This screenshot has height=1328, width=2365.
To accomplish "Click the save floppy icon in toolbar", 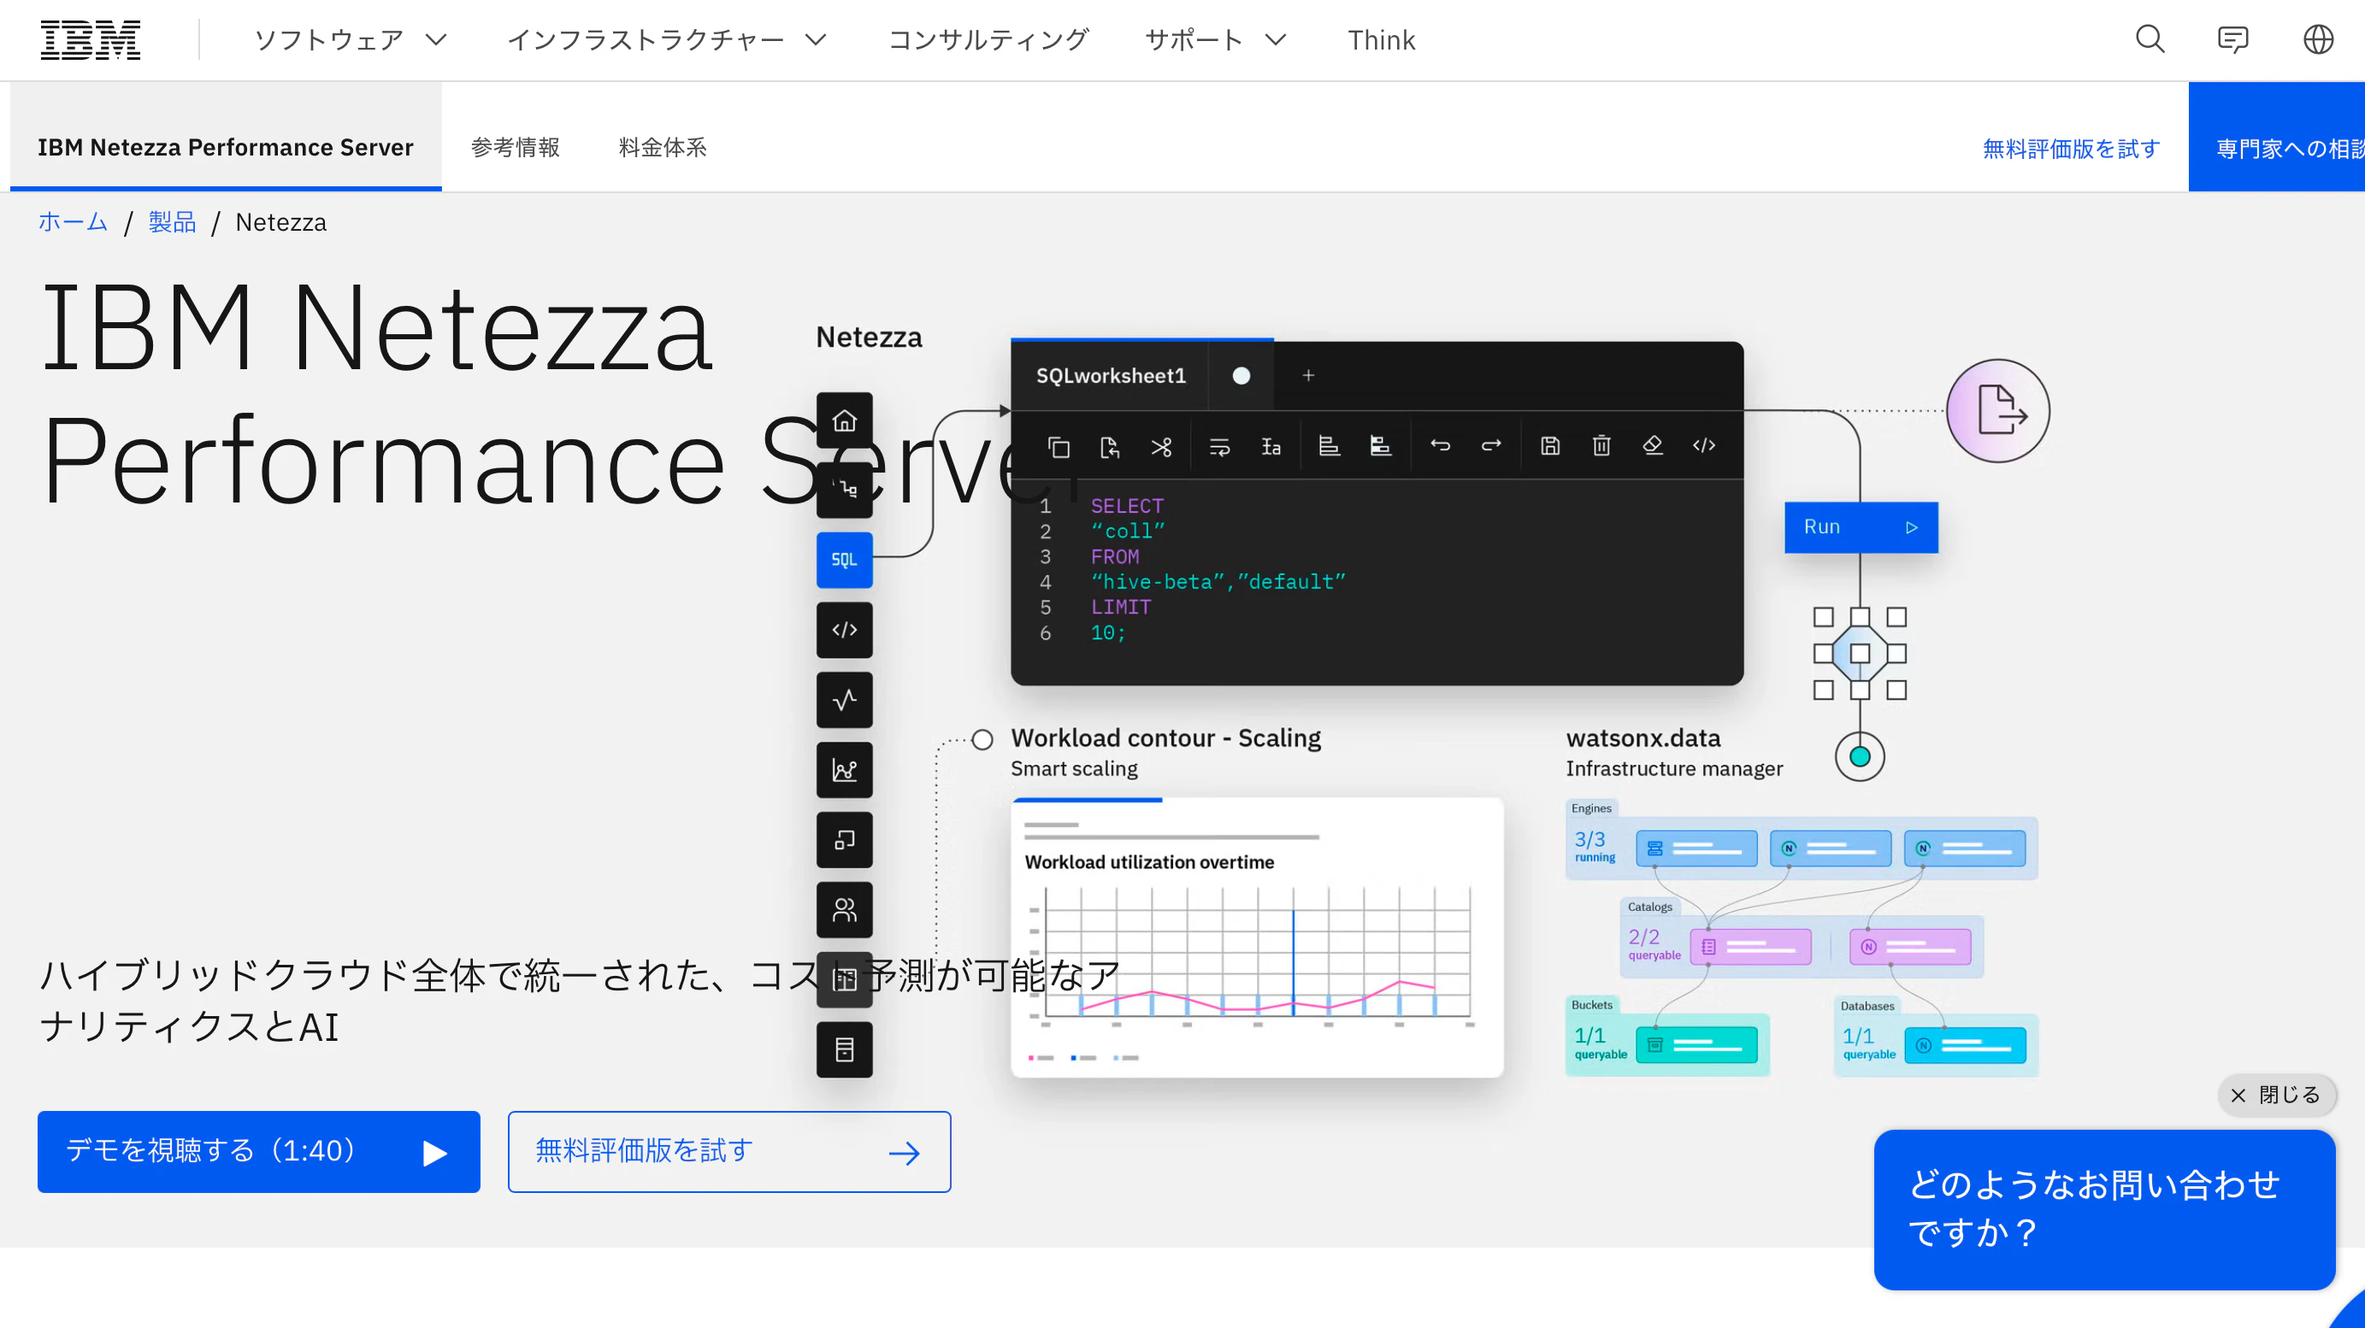I will (1550, 445).
